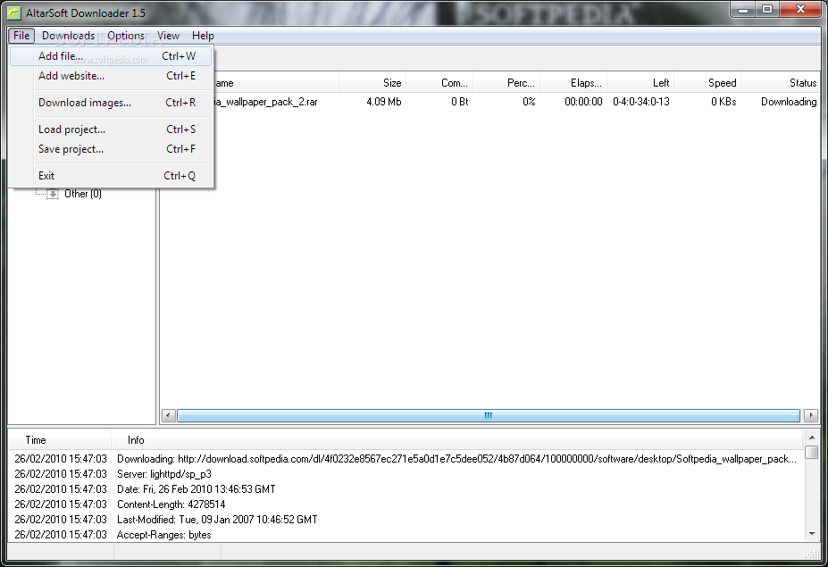Choose Exit from the File menu
This screenshot has width=828, height=567.
tap(111, 176)
